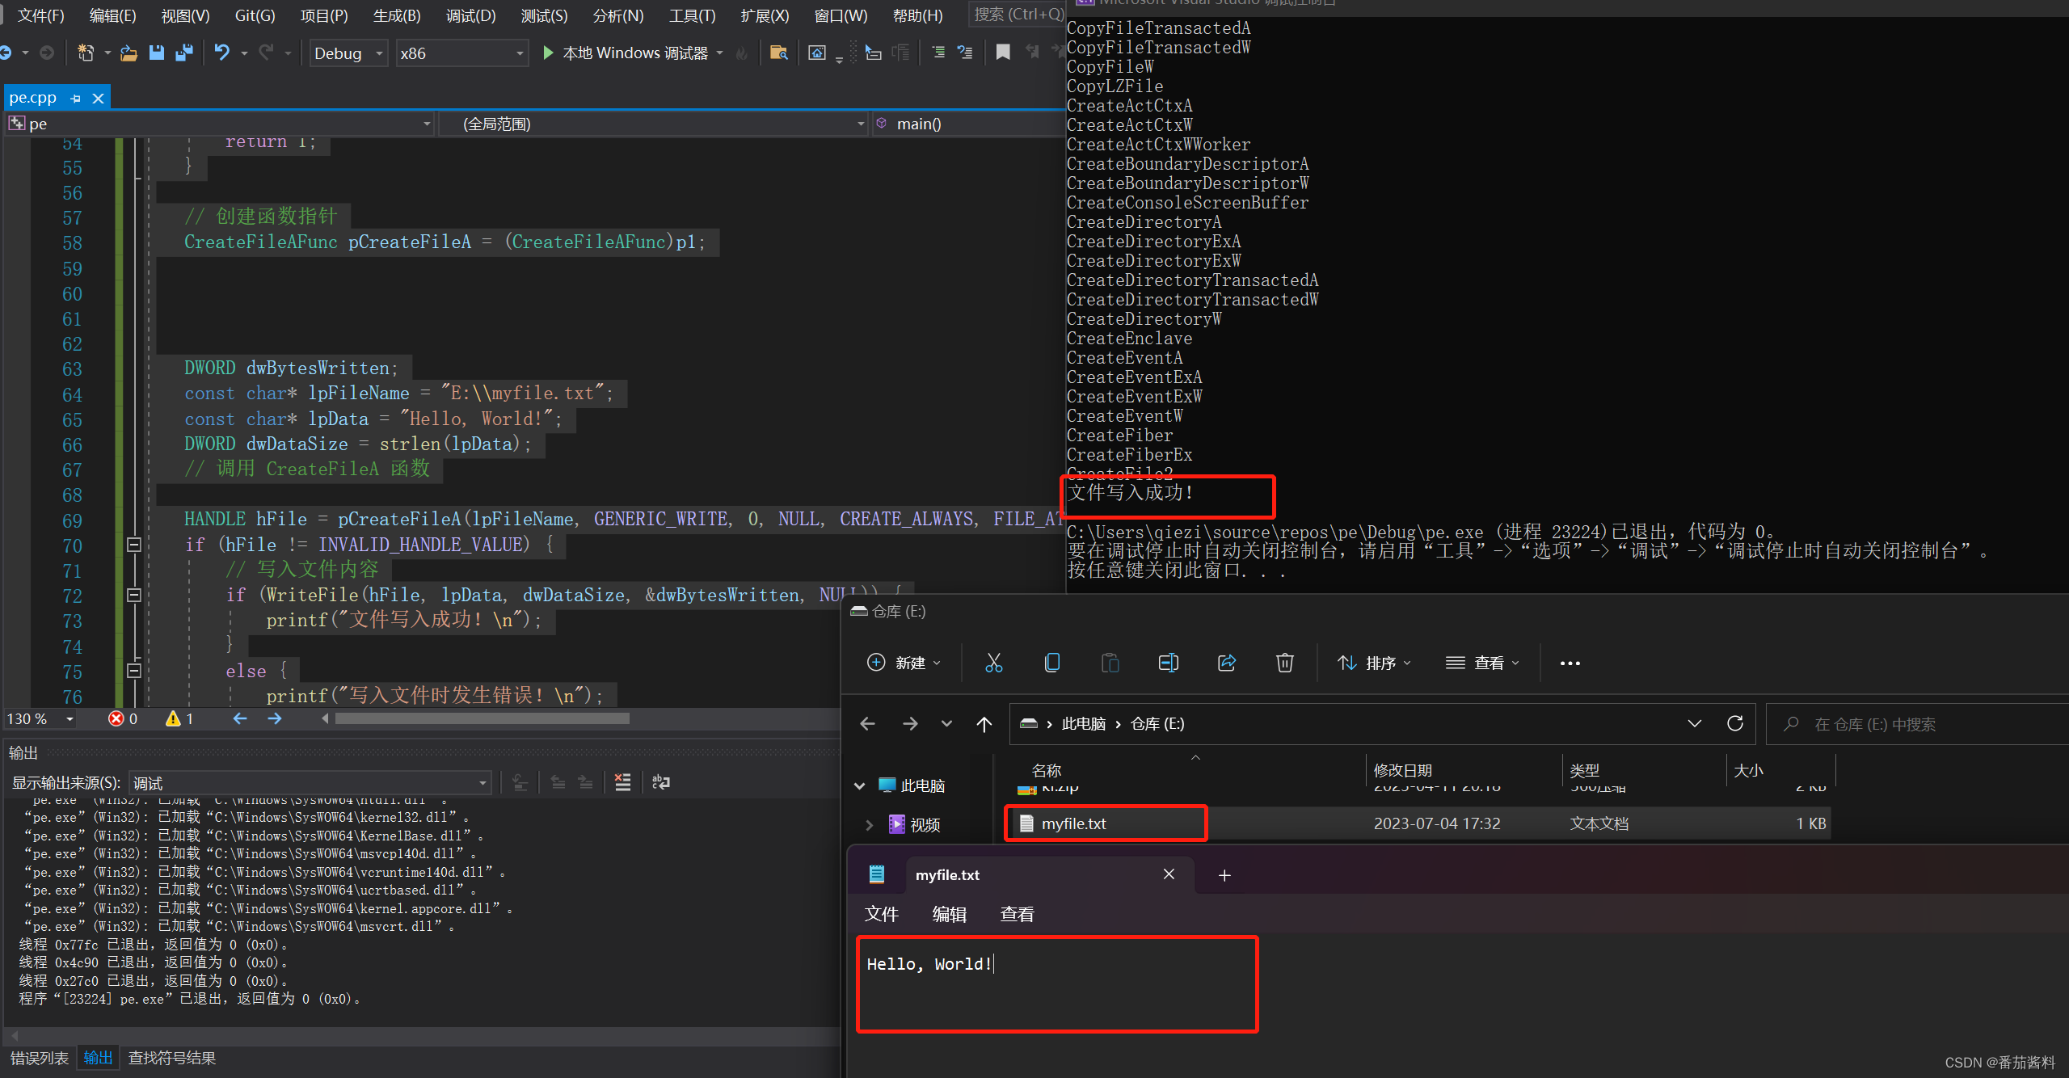Viewport: 2069px width, 1078px height.
Task: Click the Copy icon in File Explorer
Action: click(x=1052, y=663)
